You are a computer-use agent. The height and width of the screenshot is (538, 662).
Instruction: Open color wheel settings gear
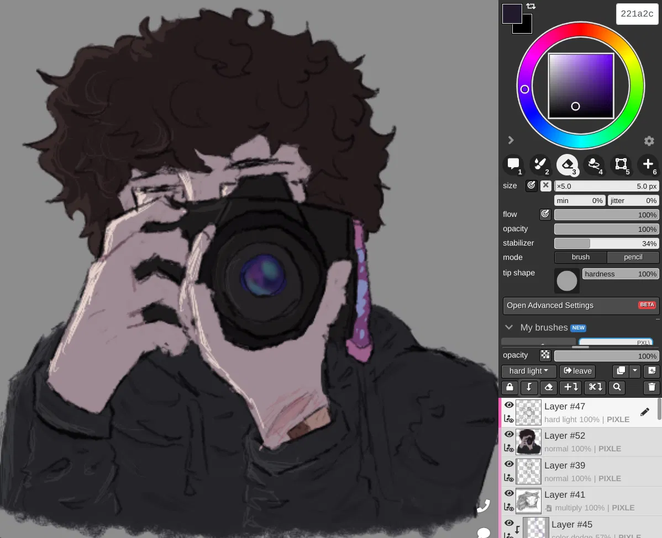649,140
